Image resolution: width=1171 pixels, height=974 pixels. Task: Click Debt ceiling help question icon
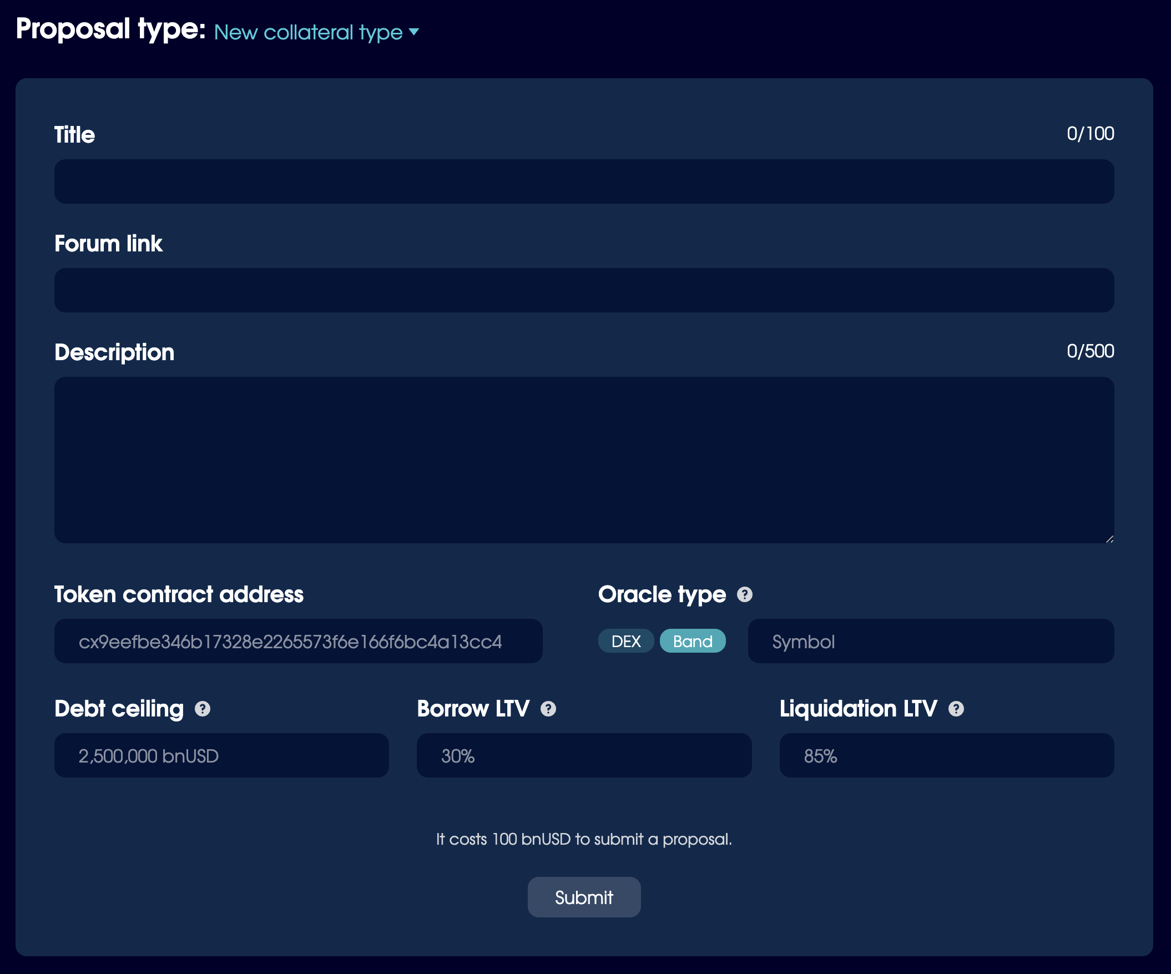(x=203, y=709)
